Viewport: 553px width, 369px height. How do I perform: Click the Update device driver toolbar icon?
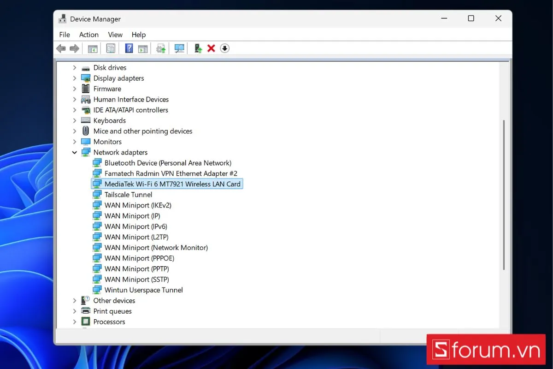pyautogui.click(x=198, y=48)
